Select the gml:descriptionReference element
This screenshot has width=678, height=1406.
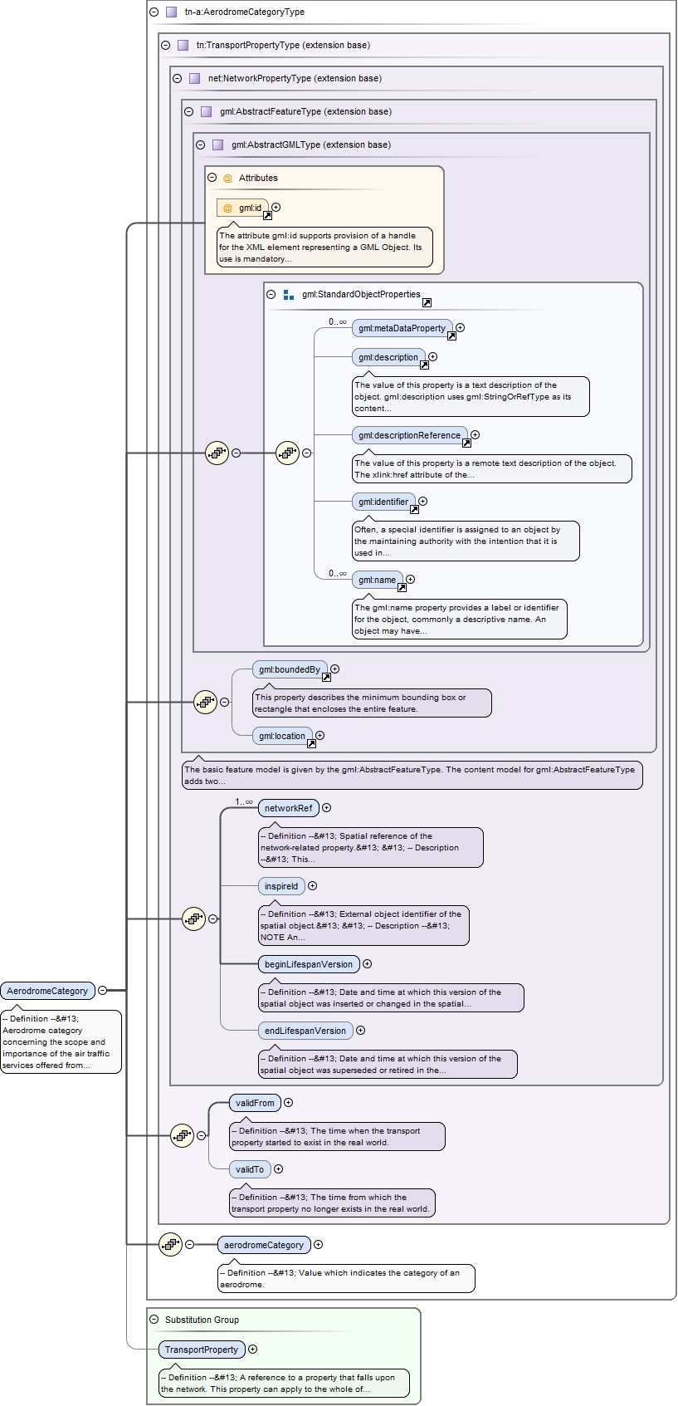410,435
